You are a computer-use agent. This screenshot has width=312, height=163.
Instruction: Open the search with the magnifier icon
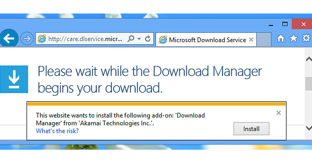(131, 38)
